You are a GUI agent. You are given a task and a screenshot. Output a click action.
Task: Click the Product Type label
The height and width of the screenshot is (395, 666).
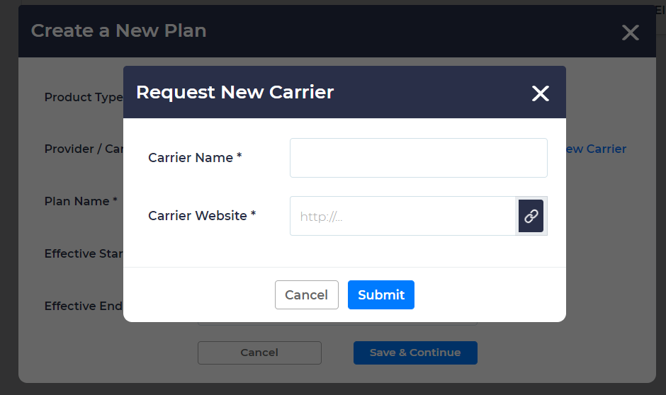tap(84, 98)
